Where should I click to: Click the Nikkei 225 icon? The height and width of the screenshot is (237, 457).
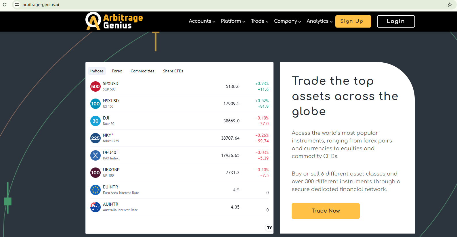pyautogui.click(x=95, y=138)
